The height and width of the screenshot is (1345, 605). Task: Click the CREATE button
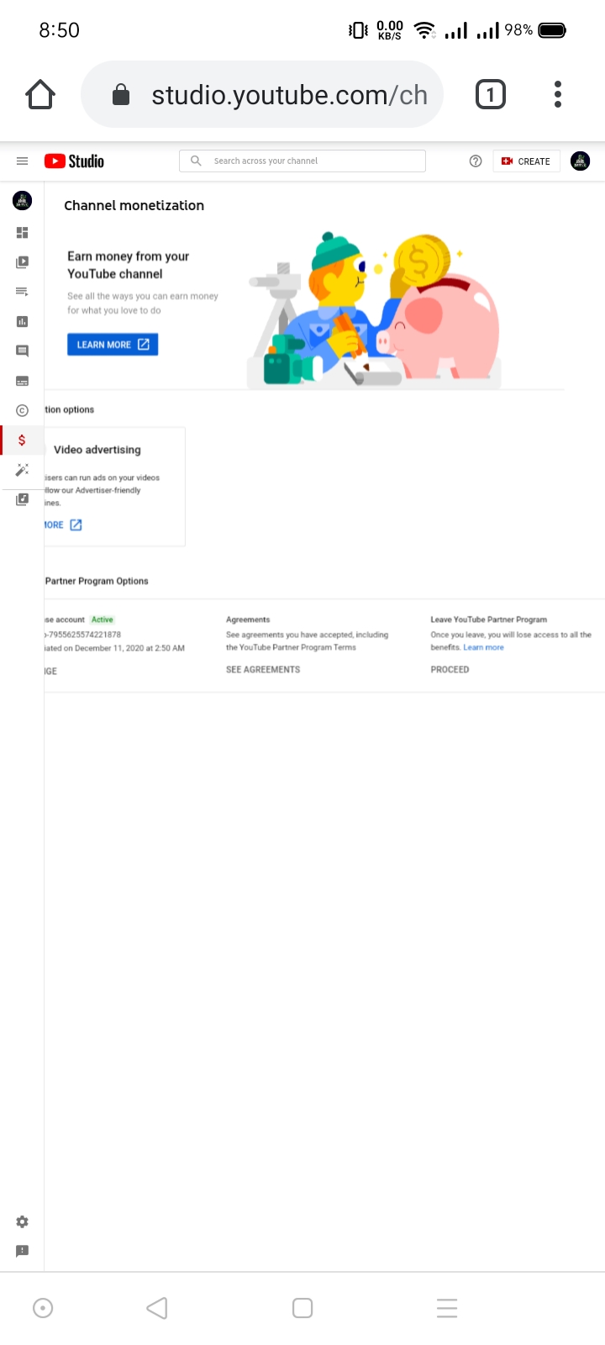(x=526, y=161)
